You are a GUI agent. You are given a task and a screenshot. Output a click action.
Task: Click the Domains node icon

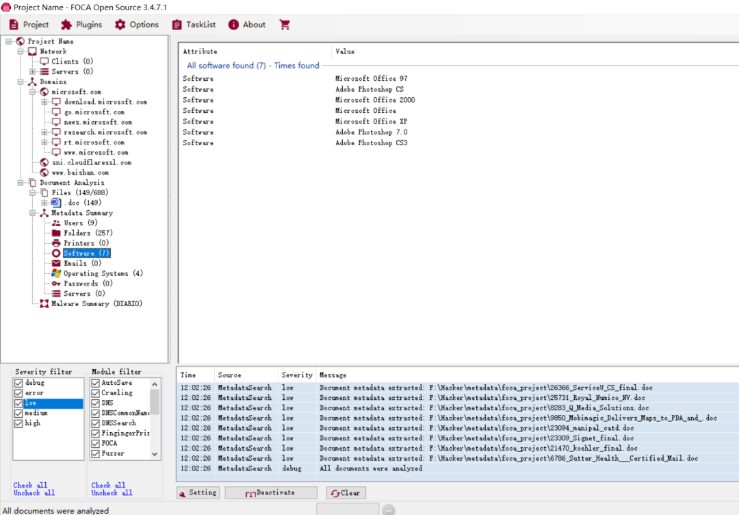click(x=33, y=81)
